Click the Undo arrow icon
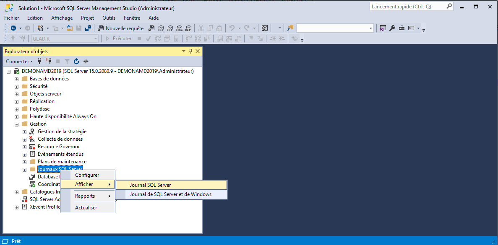The height and width of the screenshot is (245, 498). 232,28
